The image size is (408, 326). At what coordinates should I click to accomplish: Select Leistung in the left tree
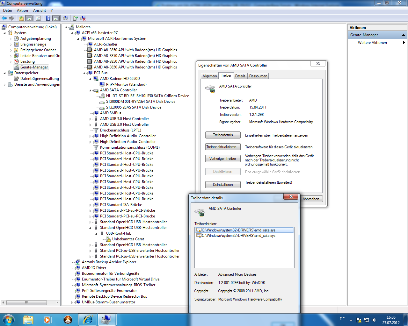[27, 61]
